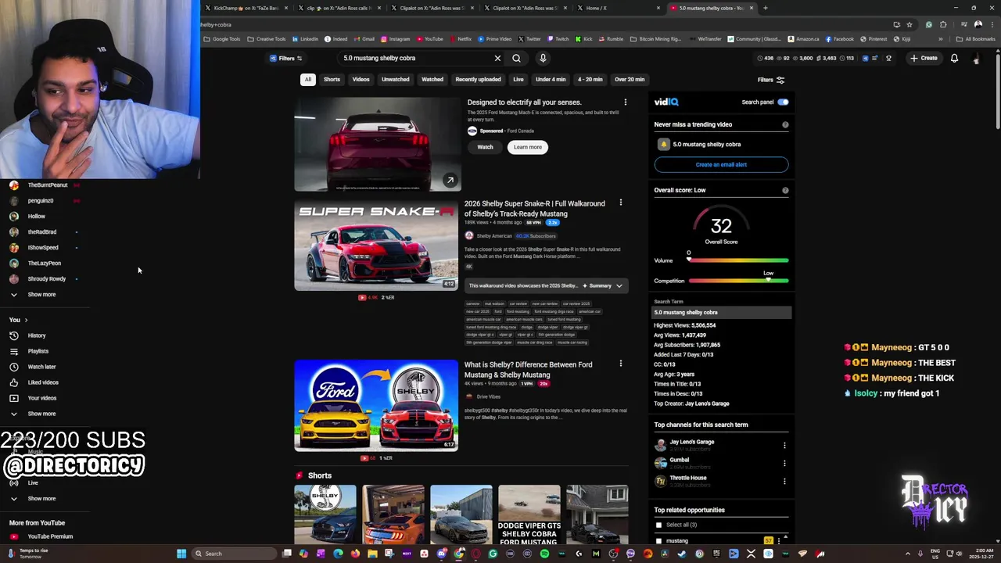Expand the video Summary chevron
This screenshot has width=1001, height=563.
(619, 286)
